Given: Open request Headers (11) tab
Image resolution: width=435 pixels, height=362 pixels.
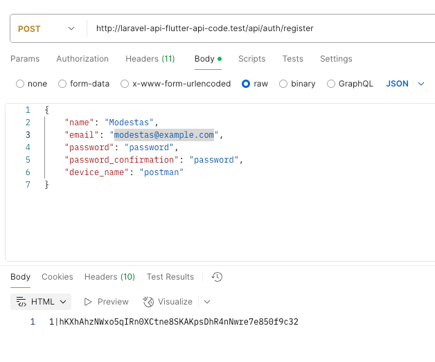Looking at the screenshot, I should click(x=150, y=59).
